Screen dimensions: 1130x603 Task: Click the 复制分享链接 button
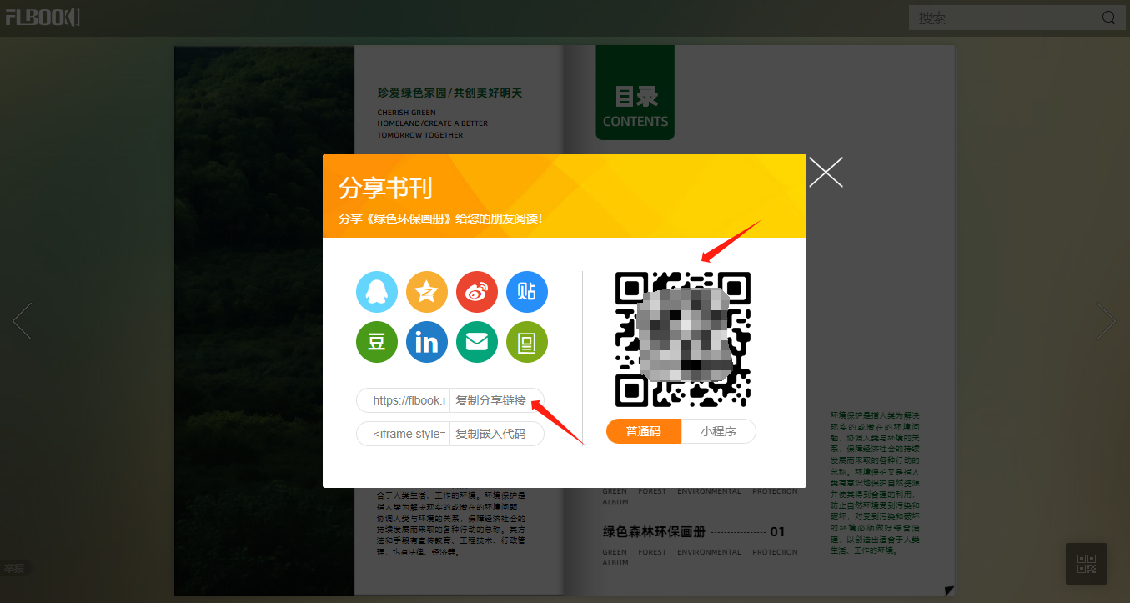496,400
